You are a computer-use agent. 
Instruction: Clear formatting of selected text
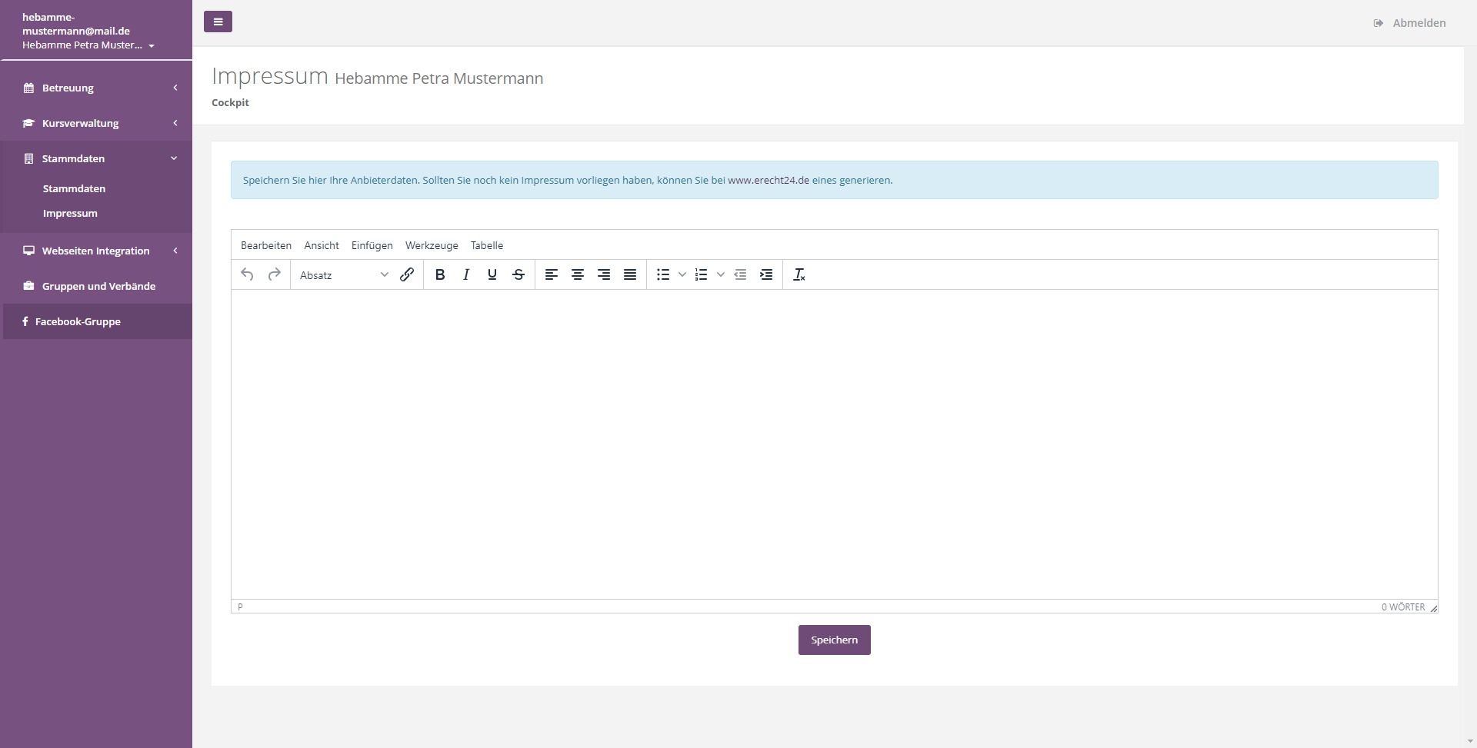(x=799, y=274)
